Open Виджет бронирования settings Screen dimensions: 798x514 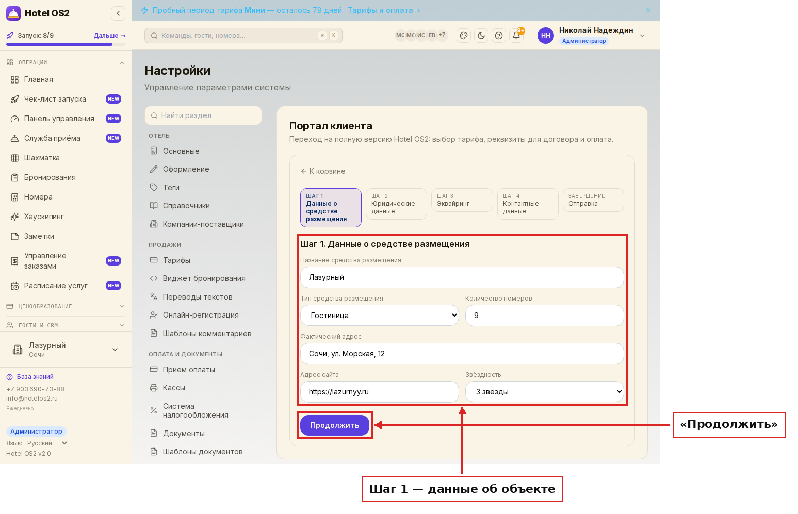point(203,278)
